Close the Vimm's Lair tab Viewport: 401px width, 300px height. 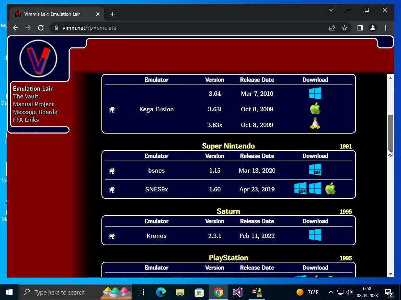pos(98,14)
